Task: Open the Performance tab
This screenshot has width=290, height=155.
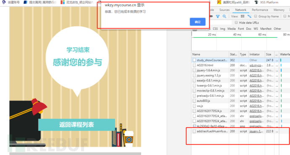Action: 260,10
